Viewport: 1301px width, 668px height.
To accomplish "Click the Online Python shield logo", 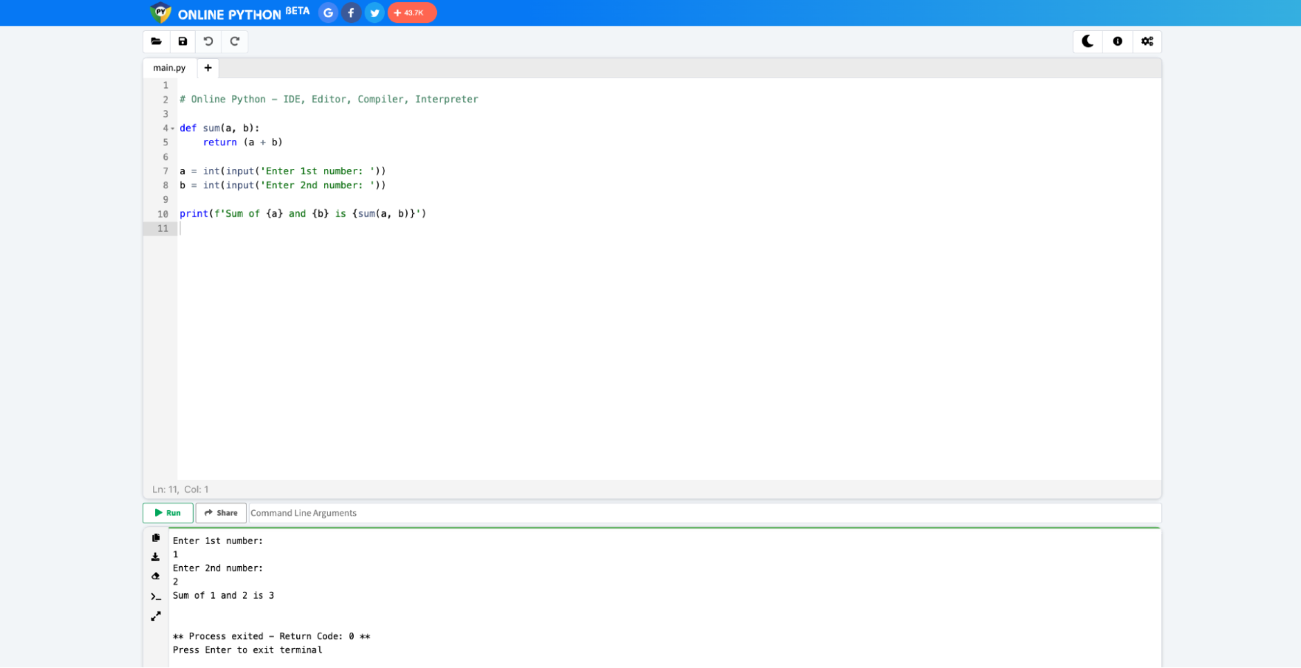I will coord(161,13).
